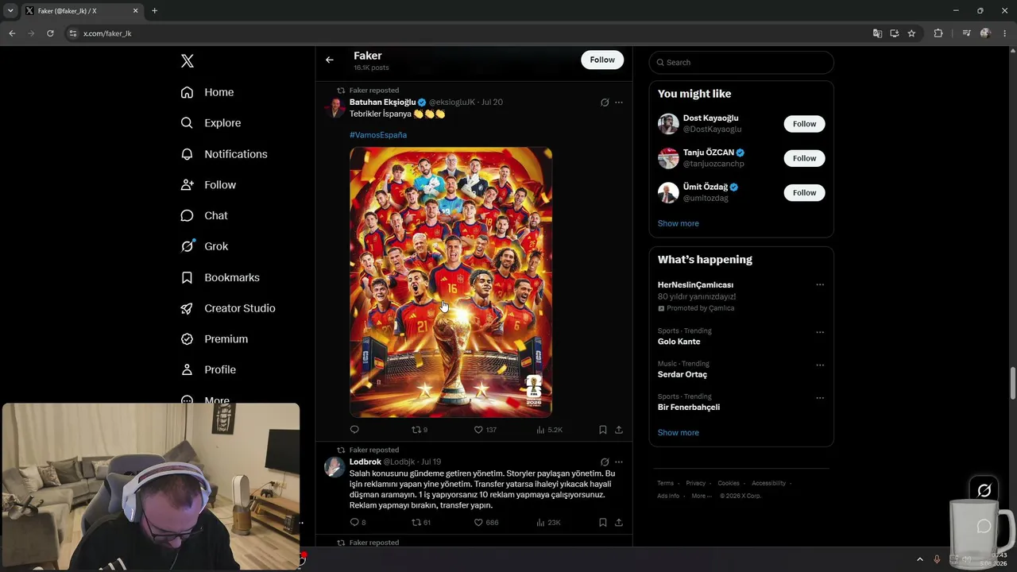Click the X logo in the sidebar
This screenshot has width=1017, height=572.
pyautogui.click(x=188, y=61)
